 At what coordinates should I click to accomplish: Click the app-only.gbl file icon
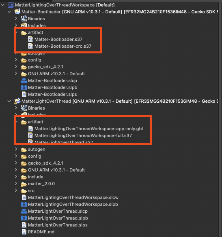coord(30,129)
